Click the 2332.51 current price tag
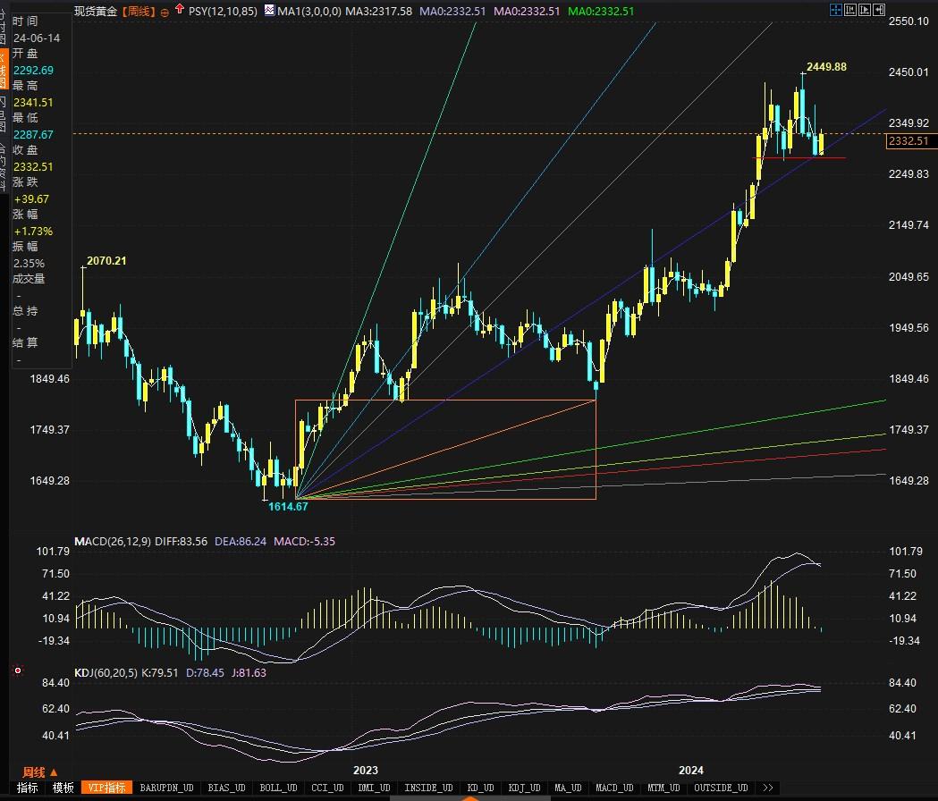The height and width of the screenshot is (801, 938). [908, 141]
